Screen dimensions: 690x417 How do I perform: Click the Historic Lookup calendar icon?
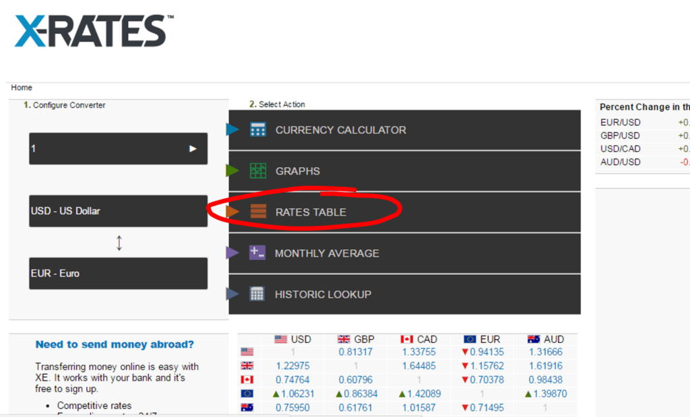pos(257,294)
